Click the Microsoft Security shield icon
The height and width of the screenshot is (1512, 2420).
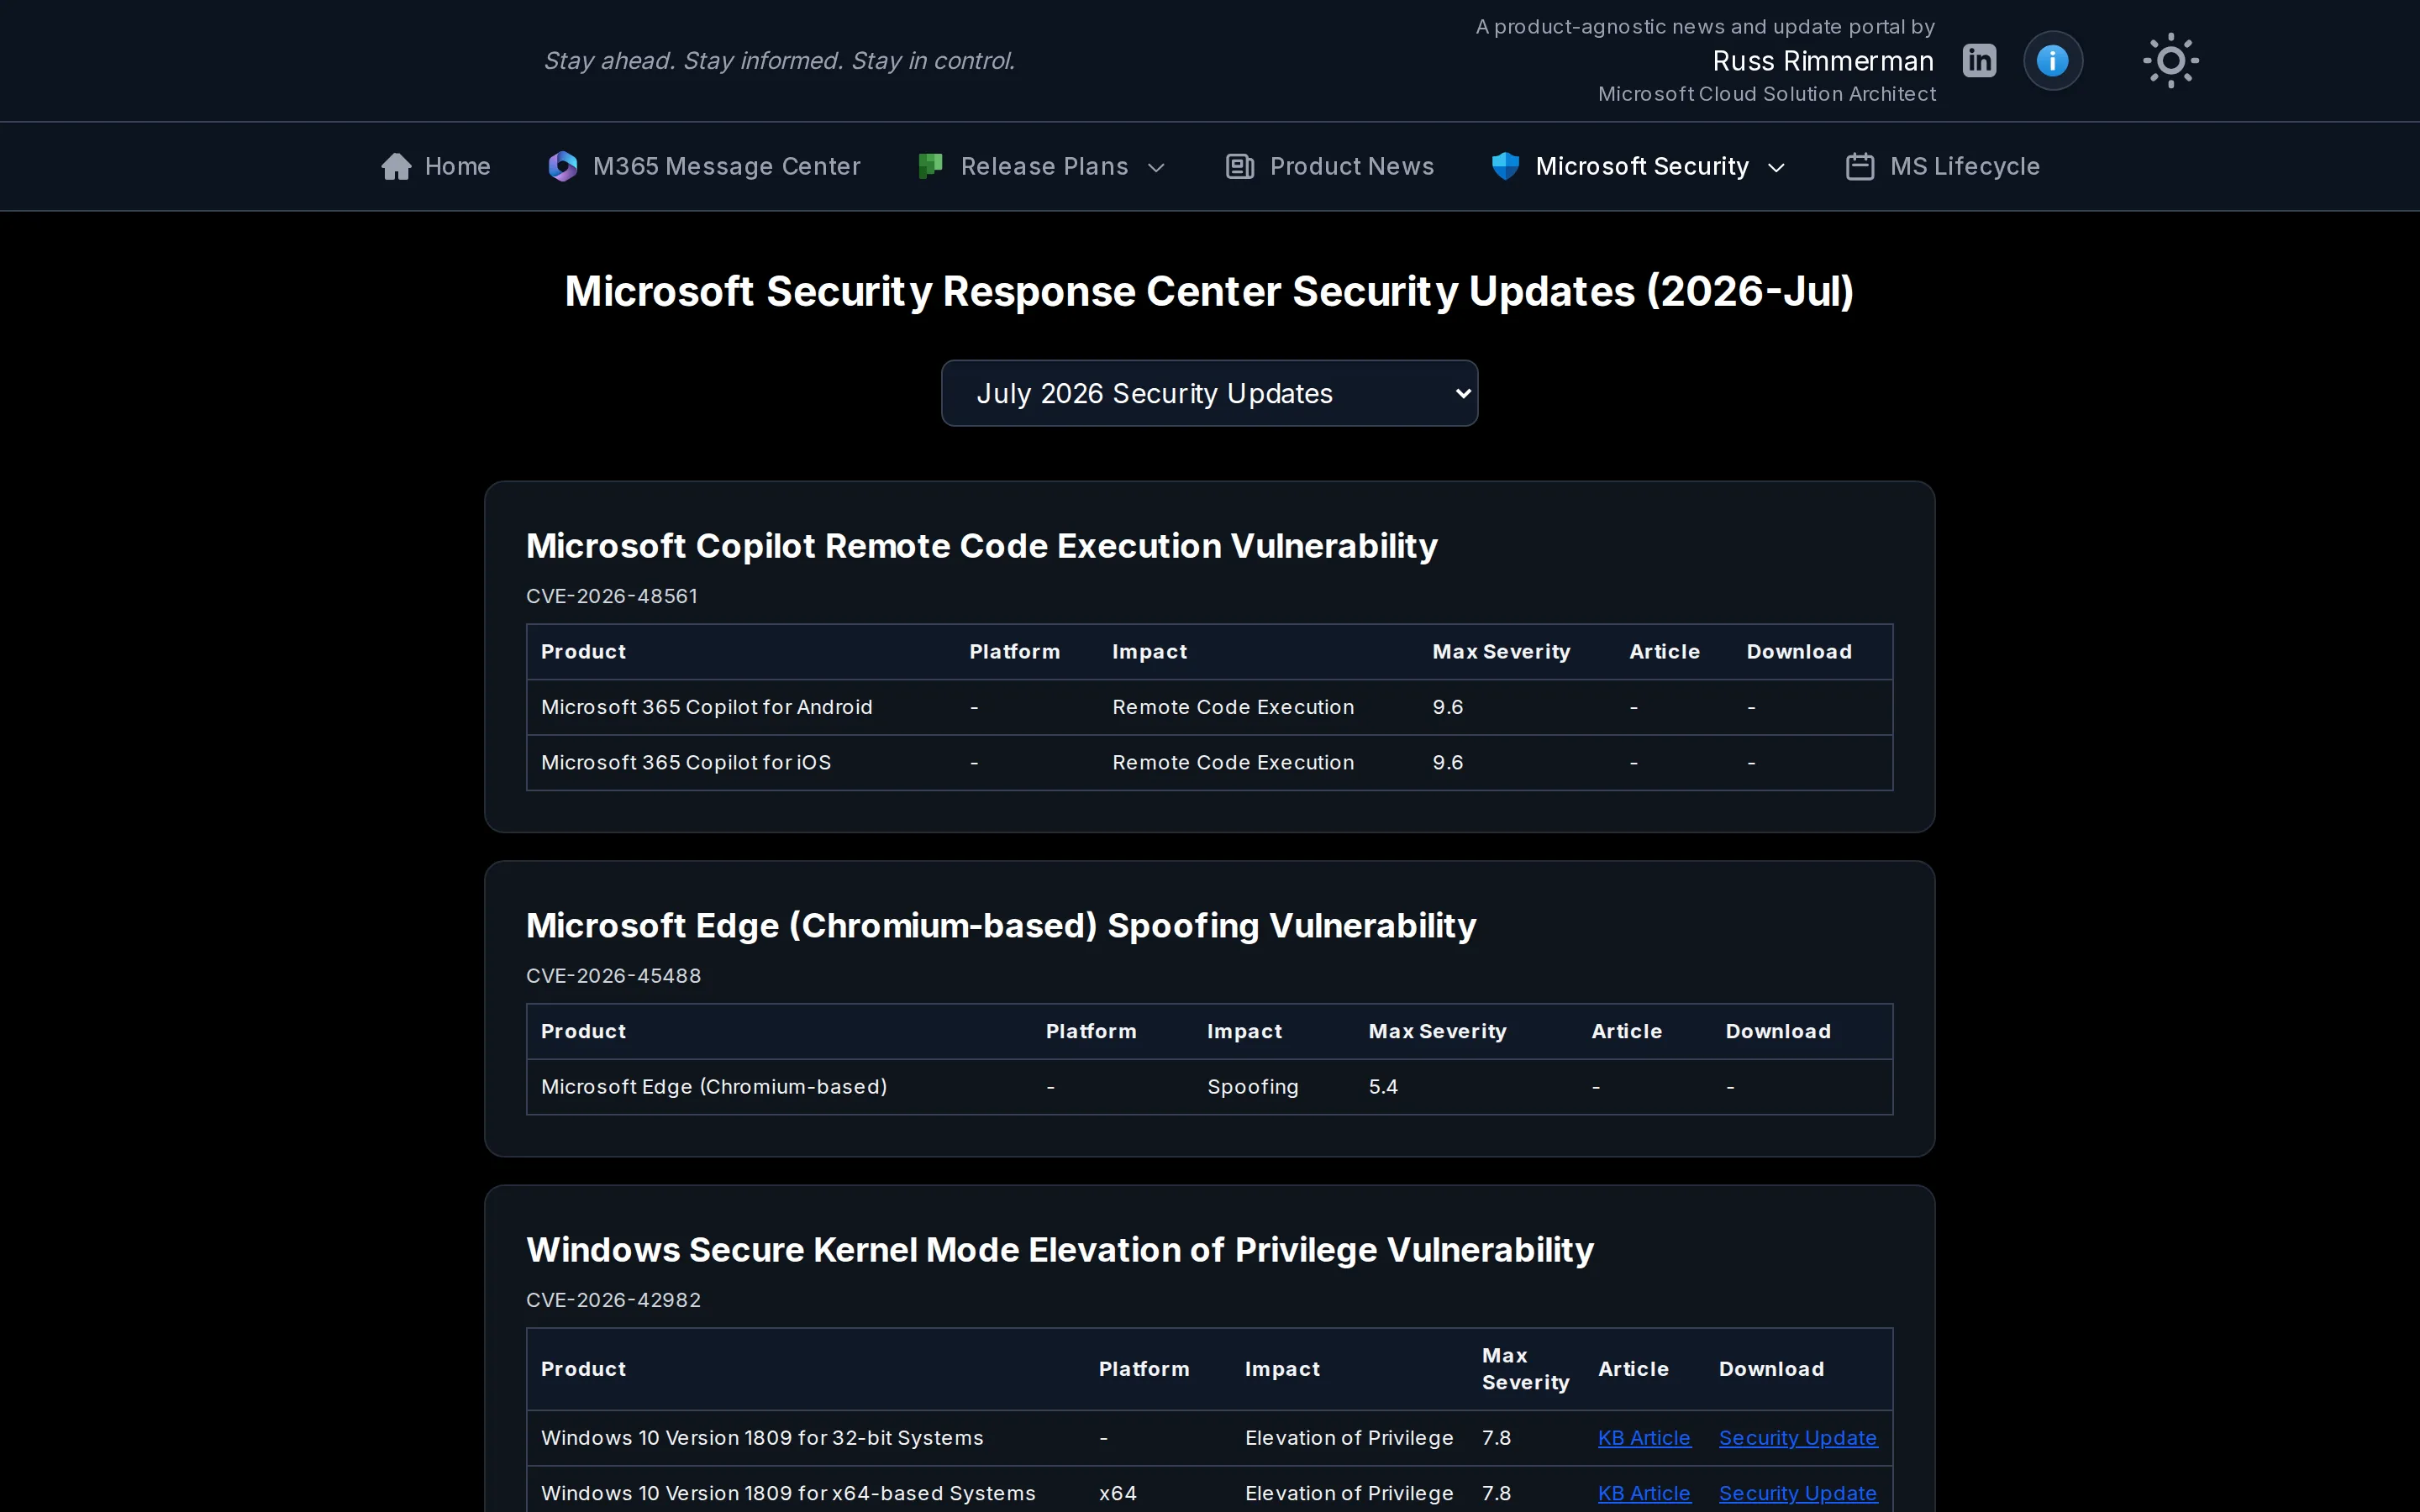pos(1505,166)
